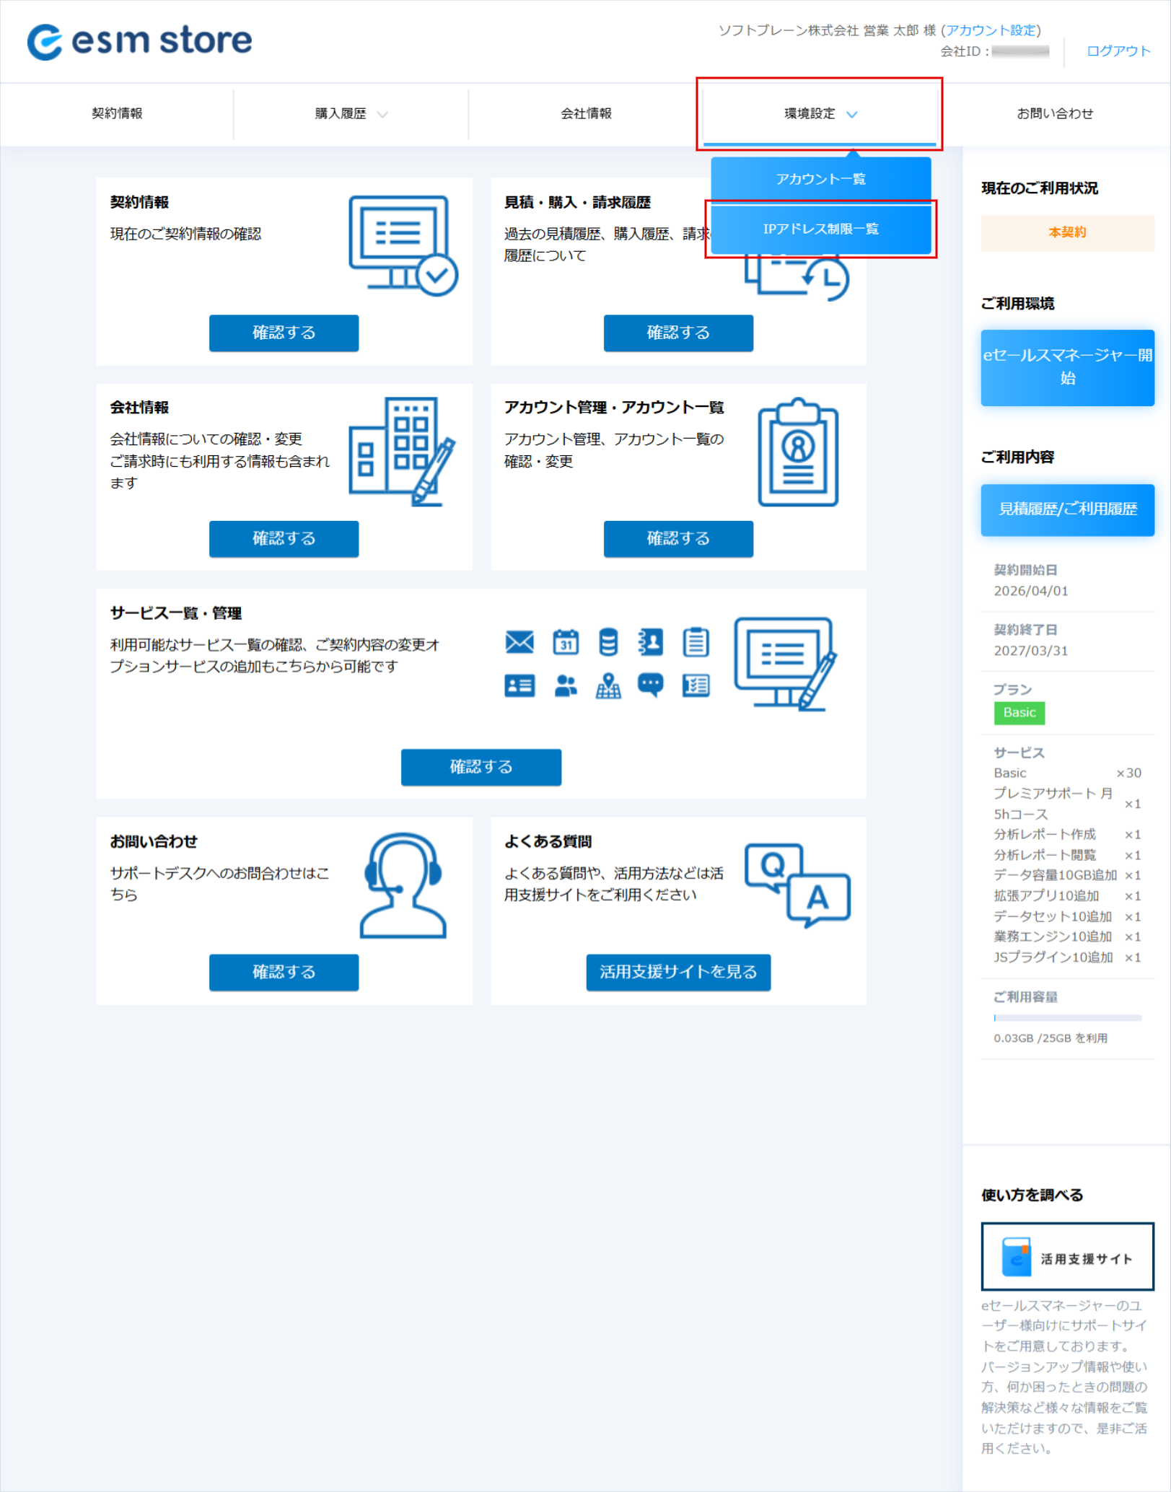This screenshot has height=1492, width=1171.
Task: Click the account clipboard profile icon
Action: click(797, 452)
